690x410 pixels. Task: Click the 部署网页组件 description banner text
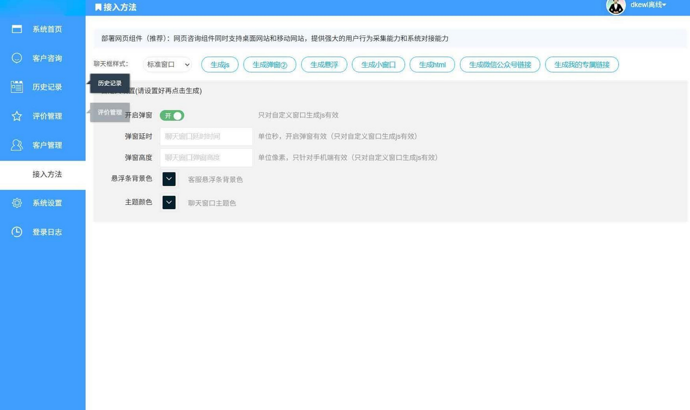point(275,38)
